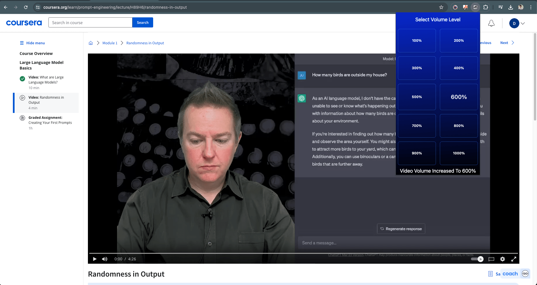The height and width of the screenshot is (285, 537).
Task: Open the browser media control icon
Action: pos(501,7)
